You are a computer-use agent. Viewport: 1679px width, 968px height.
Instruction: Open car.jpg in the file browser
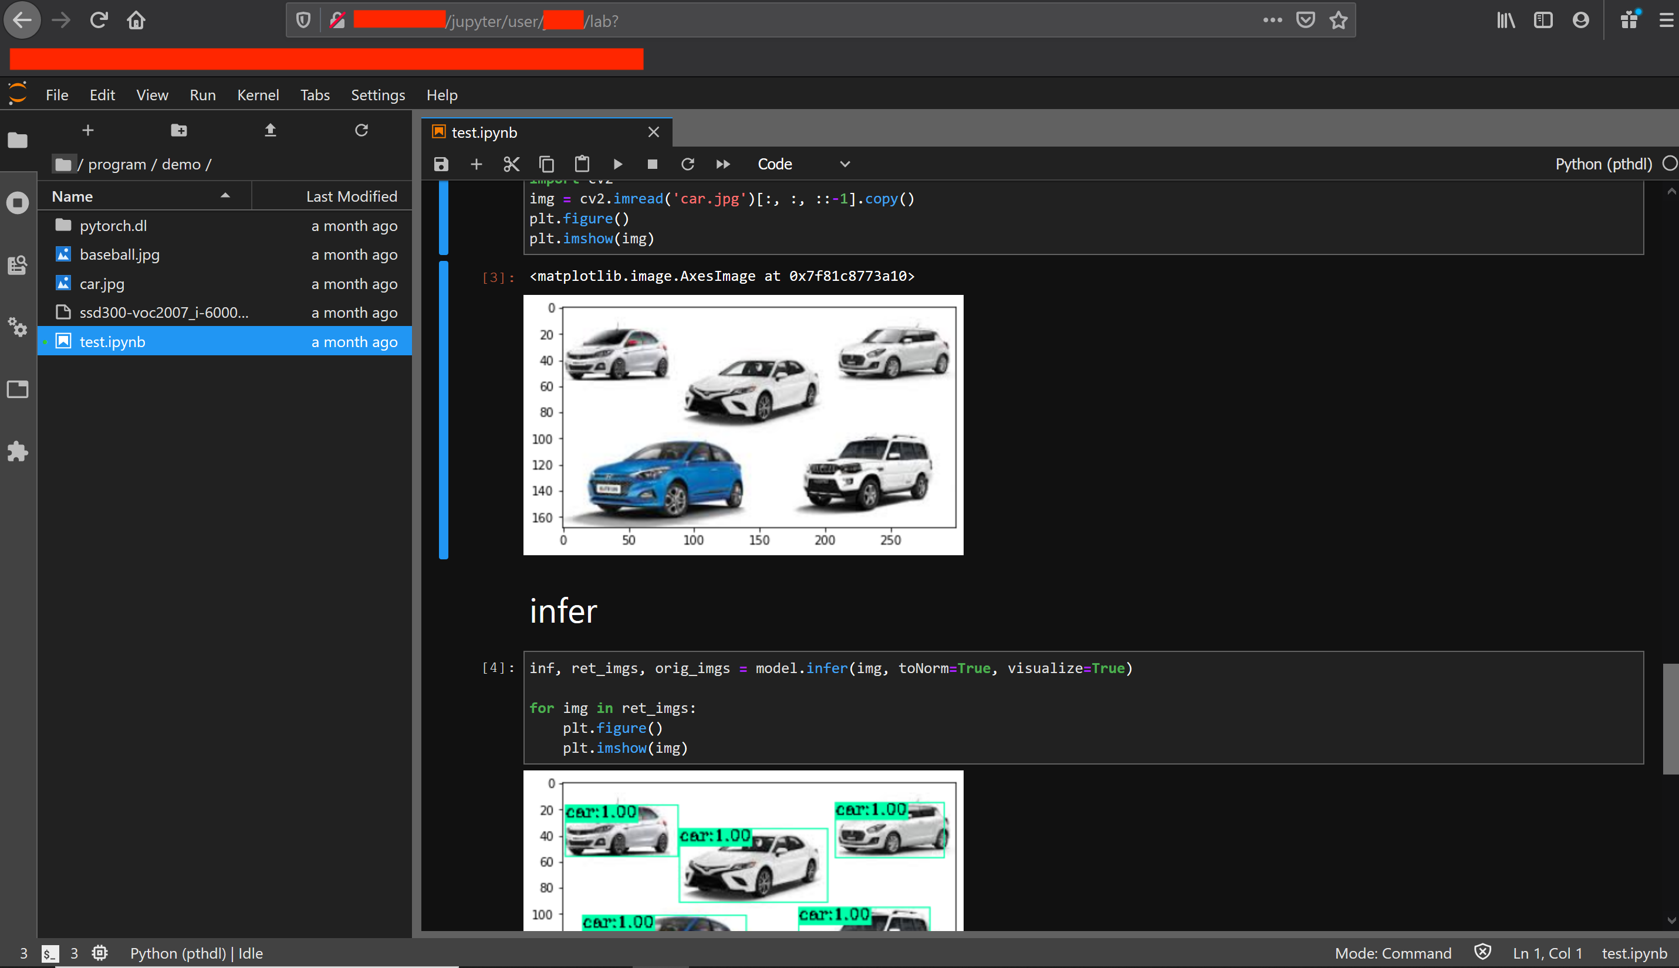102,284
